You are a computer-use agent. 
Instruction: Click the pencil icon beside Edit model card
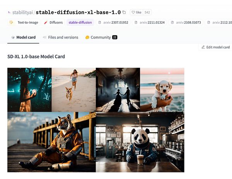[203, 47]
